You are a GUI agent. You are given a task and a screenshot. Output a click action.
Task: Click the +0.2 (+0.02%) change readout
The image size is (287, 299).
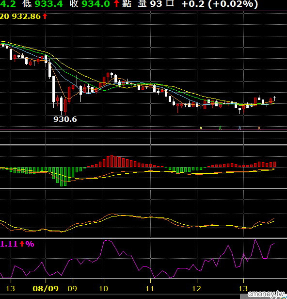[220, 4]
